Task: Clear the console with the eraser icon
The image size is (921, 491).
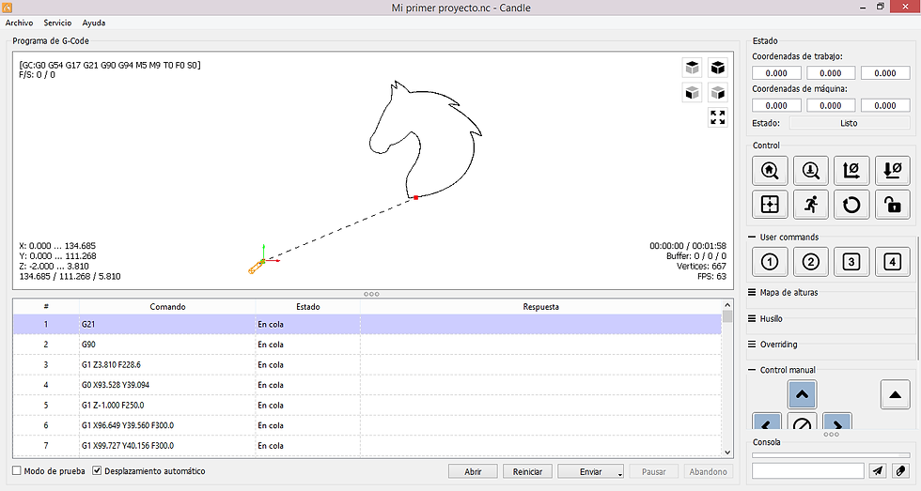Action: pos(900,470)
